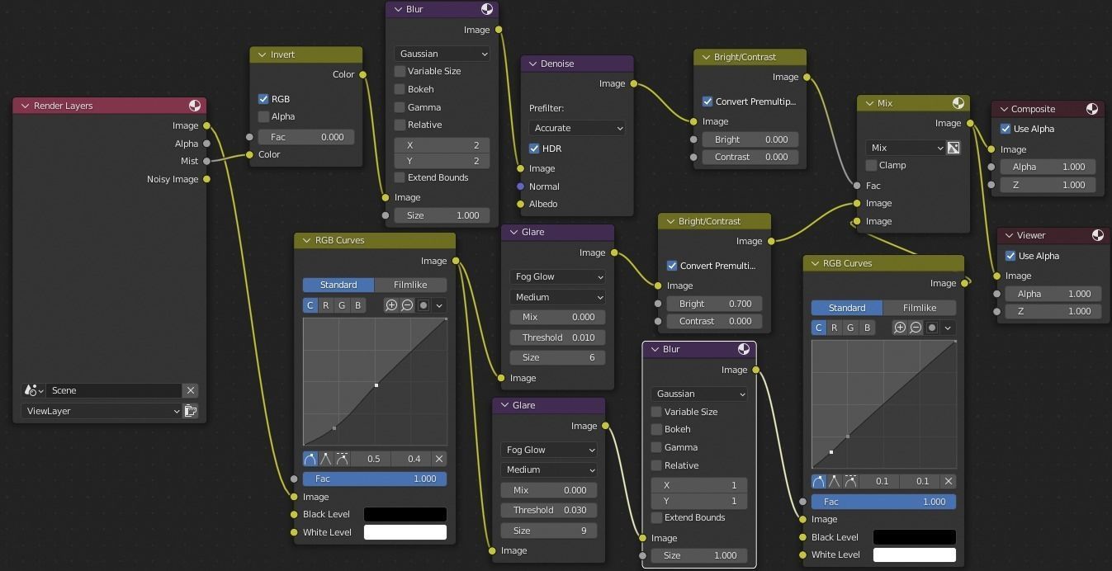The width and height of the screenshot is (1112, 571).
Task: Open Black Level swatch on RGB Curves 0.5 node
Action: point(405,514)
